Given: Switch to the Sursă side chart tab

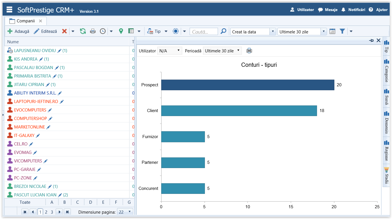Looking at the screenshot, I should pyautogui.click(x=386, y=96).
